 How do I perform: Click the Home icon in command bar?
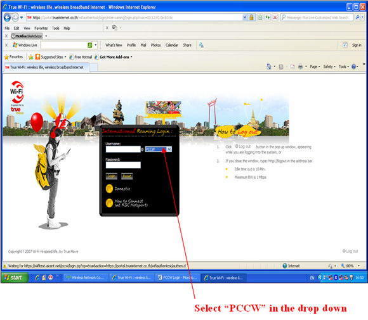269,67
